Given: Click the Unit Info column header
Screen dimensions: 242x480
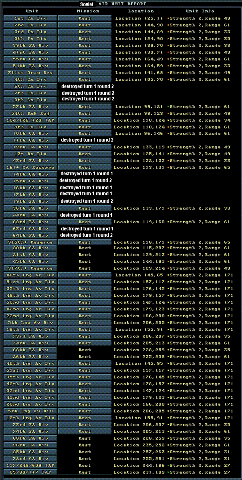Looking at the screenshot, I should (200, 11).
